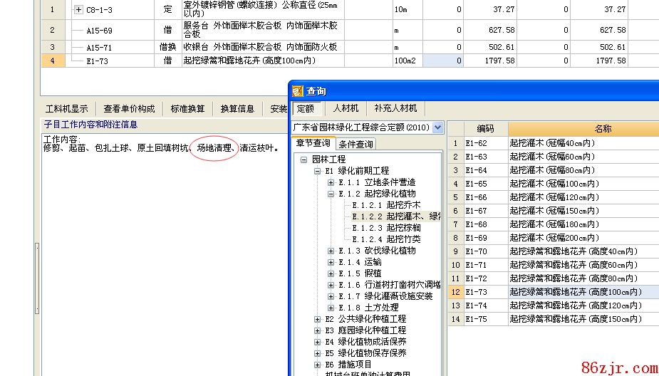Expand the E.1.3 砍伐绿化植物 node
Image resolution: width=659 pixels, height=376 pixels.
tap(331, 251)
